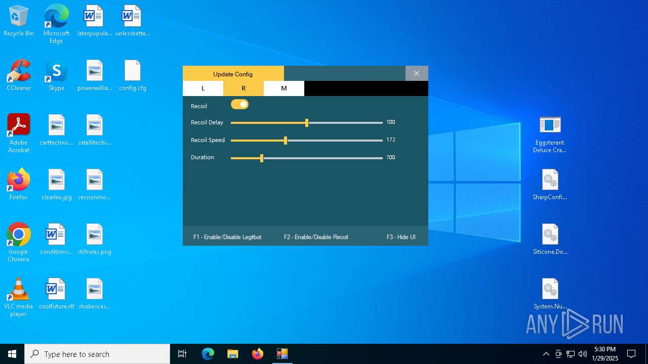Open File Explorer from the taskbar

233,354
